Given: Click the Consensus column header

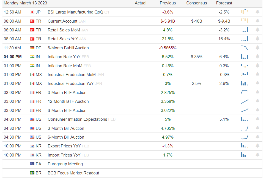Looking at the screenshot, I should [x=197, y=3].
